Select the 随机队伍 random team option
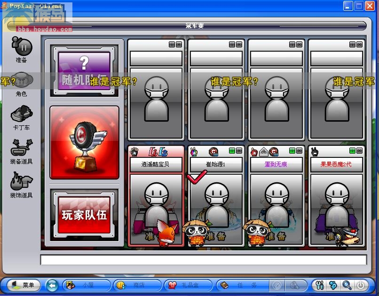379x296 pixels. (84, 71)
